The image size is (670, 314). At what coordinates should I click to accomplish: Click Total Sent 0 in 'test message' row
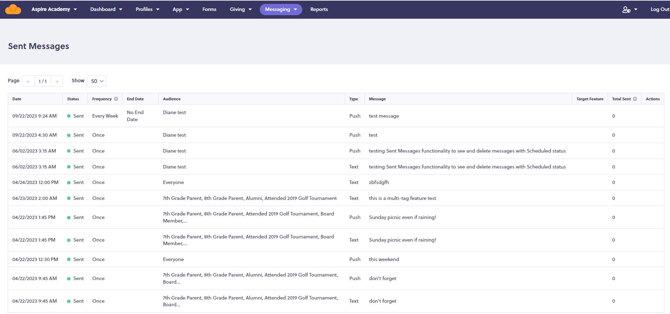pos(613,116)
